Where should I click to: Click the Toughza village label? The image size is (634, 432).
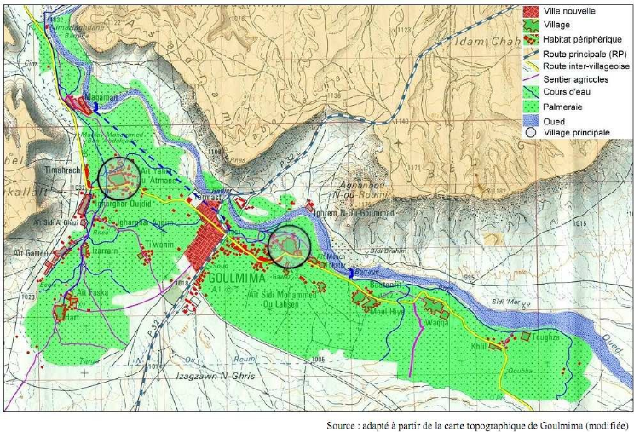tap(546, 337)
